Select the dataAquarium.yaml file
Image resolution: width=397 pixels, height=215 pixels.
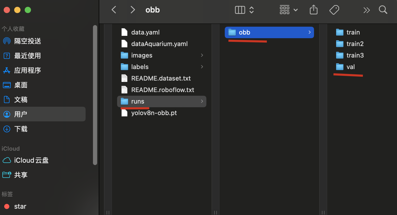(161, 44)
